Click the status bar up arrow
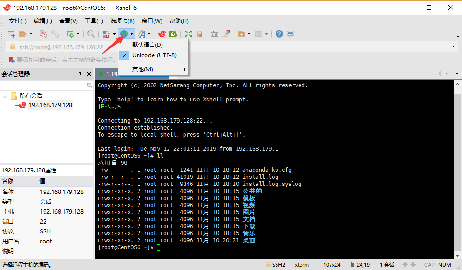Image resolution: width=462 pixels, height=270 pixels. point(406,265)
